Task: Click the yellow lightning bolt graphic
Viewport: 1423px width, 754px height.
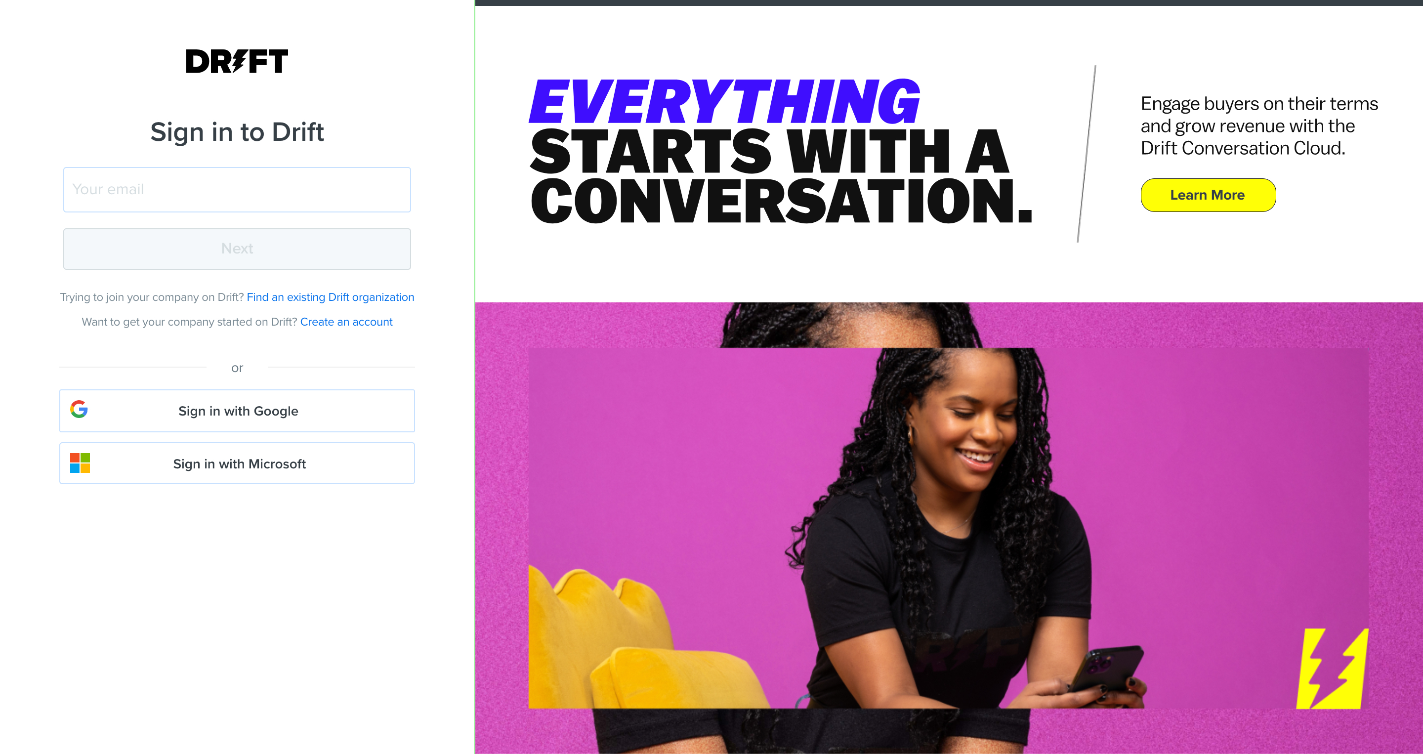Action: click(1332, 669)
